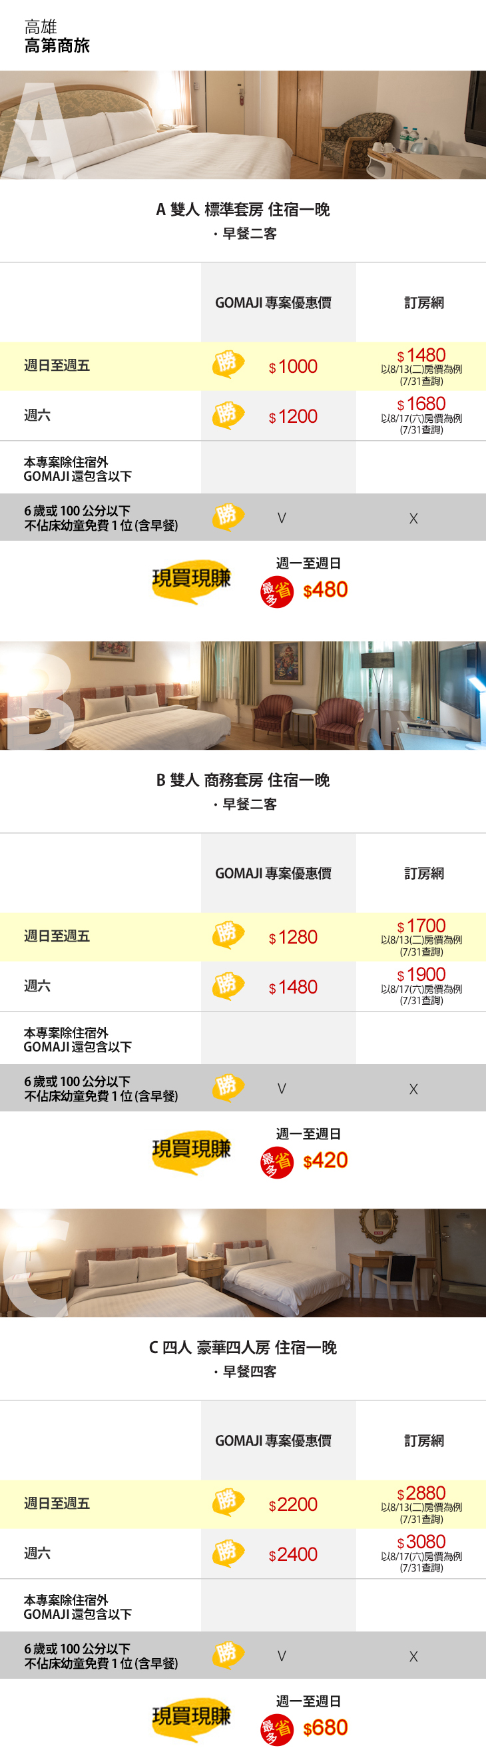Viewport: 486px width, 1762px height.
Task: Click the yellow 現買現賺 badge near $480
Action: pyautogui.click(x=191, y=580)
